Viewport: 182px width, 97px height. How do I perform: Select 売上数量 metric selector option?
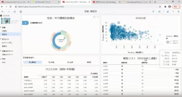pyautogui.click(x=51, y=62)
